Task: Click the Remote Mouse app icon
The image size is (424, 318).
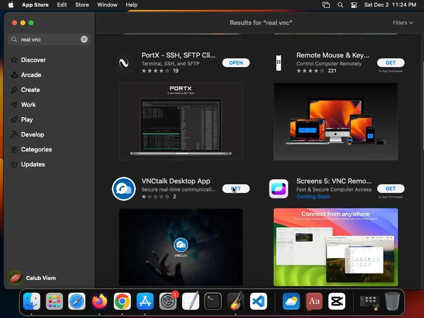Action: [279, 63]
